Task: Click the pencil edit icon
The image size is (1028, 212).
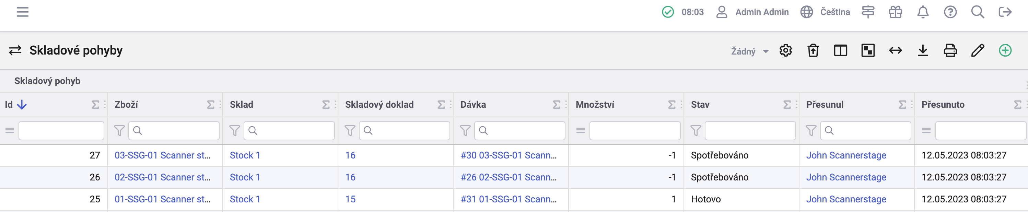Action: (977, 50)
